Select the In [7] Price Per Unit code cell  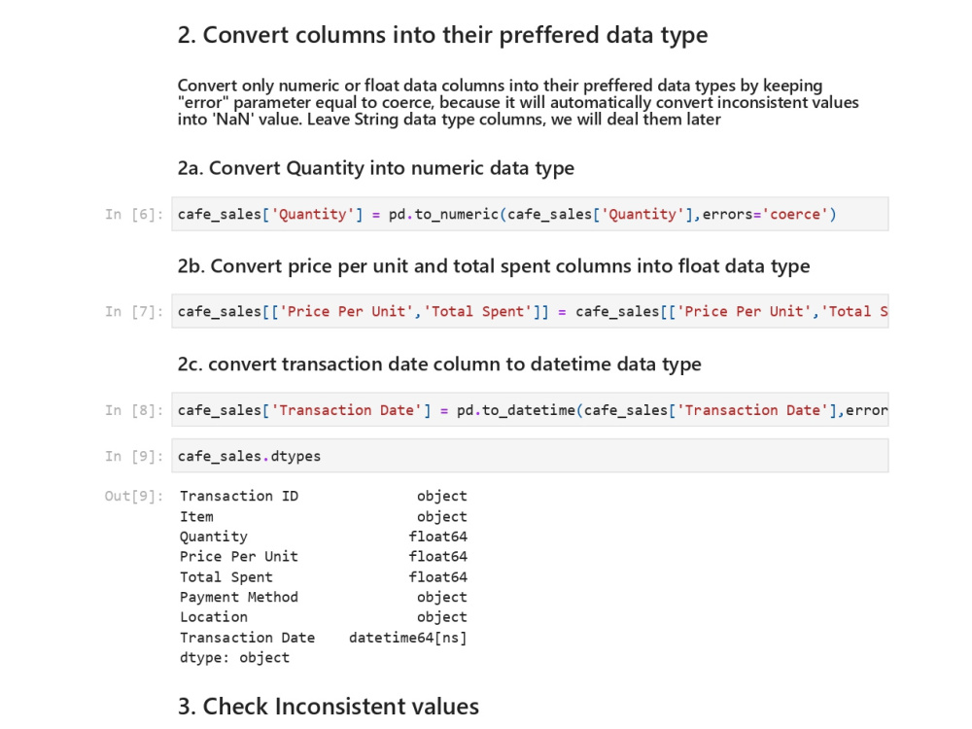(530, 311)
